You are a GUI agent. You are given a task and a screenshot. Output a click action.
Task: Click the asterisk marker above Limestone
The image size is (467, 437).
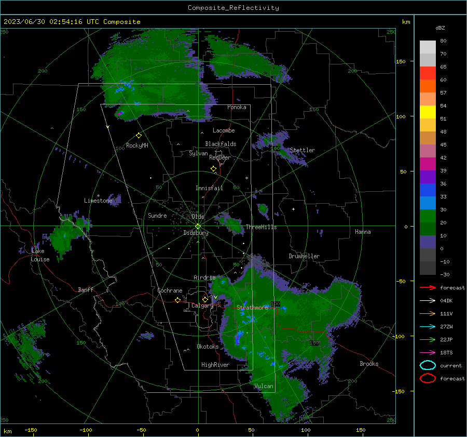click(x=98, y=196)
